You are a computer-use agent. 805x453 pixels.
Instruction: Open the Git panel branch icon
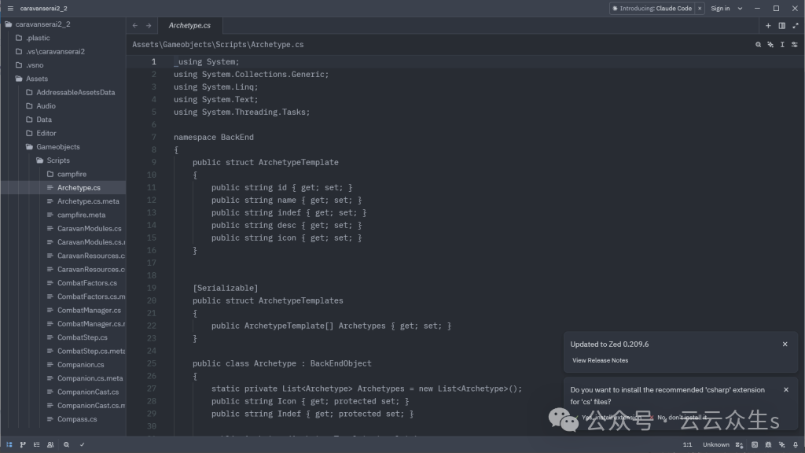(23, 445)
